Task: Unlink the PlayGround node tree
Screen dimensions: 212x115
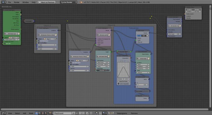Action: (x=83, y=113)
